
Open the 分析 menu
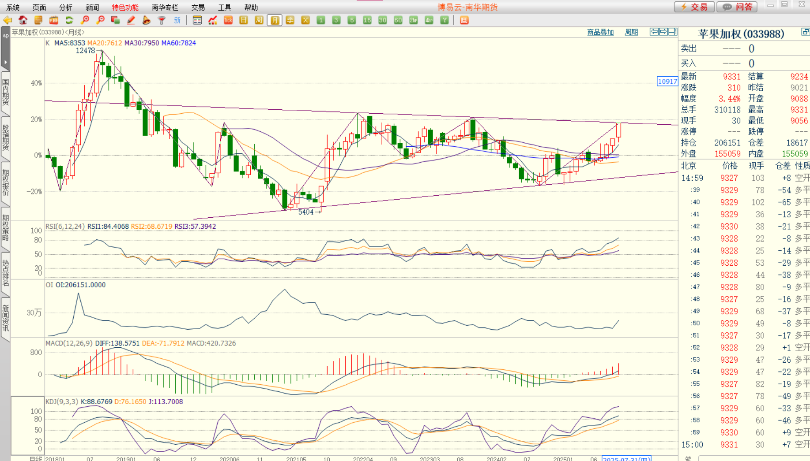tap(65, 7)
